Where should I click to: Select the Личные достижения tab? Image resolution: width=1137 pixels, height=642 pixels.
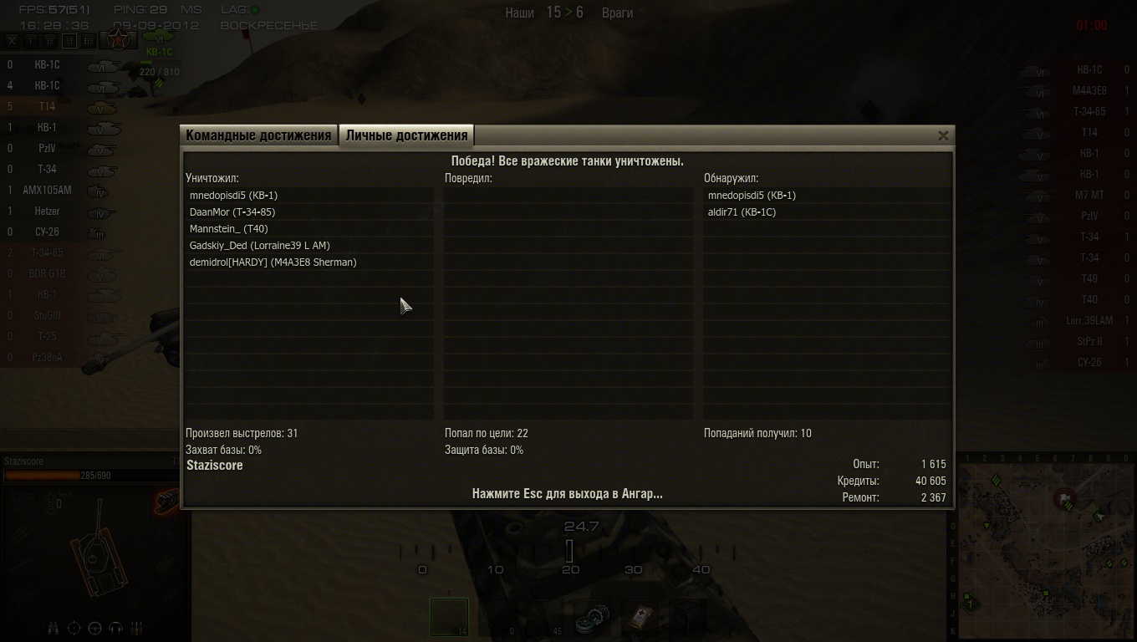tap(406, 135)
